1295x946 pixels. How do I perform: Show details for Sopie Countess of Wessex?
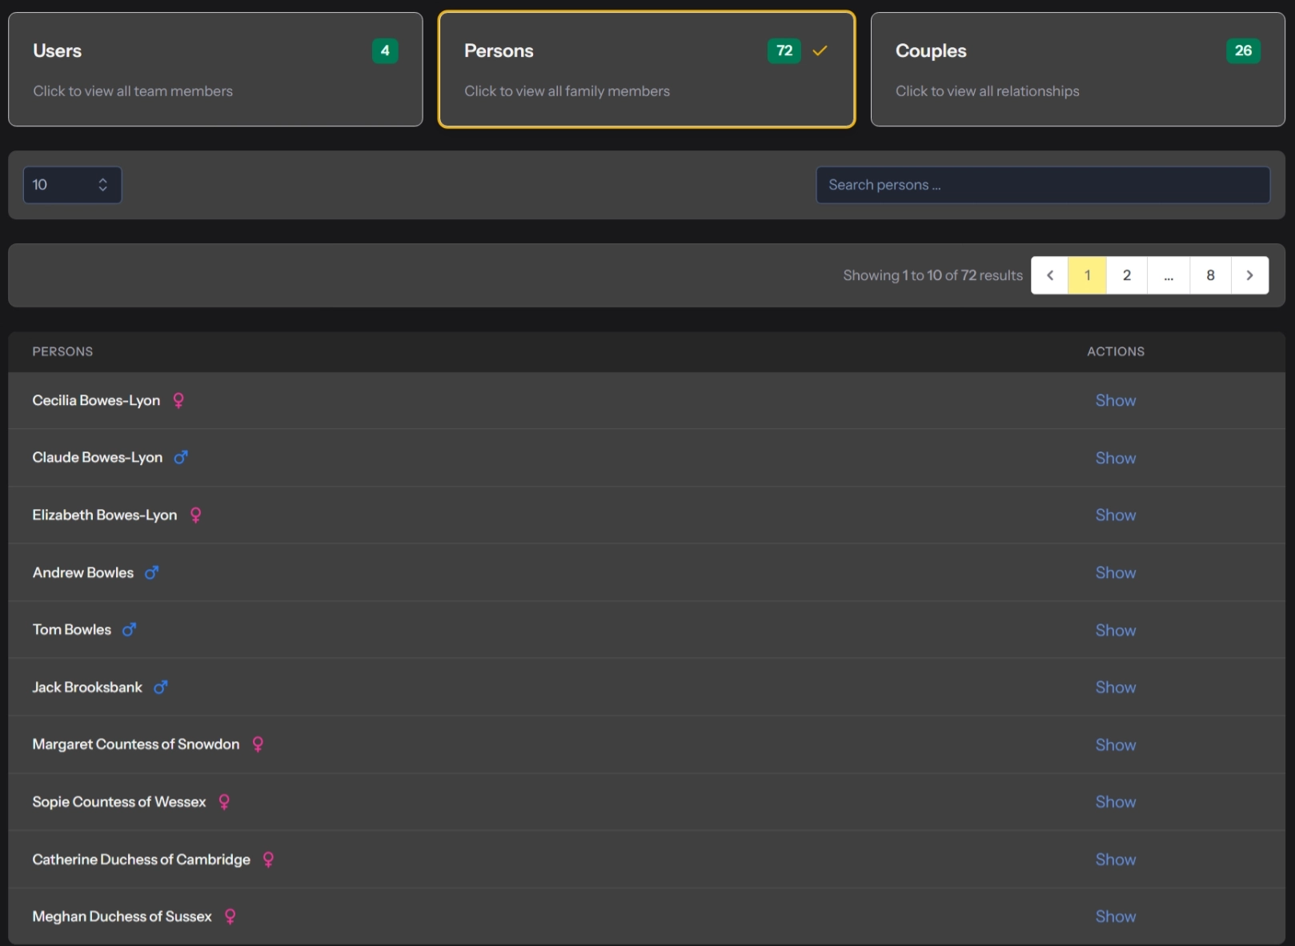click(x=1115, y=802)
